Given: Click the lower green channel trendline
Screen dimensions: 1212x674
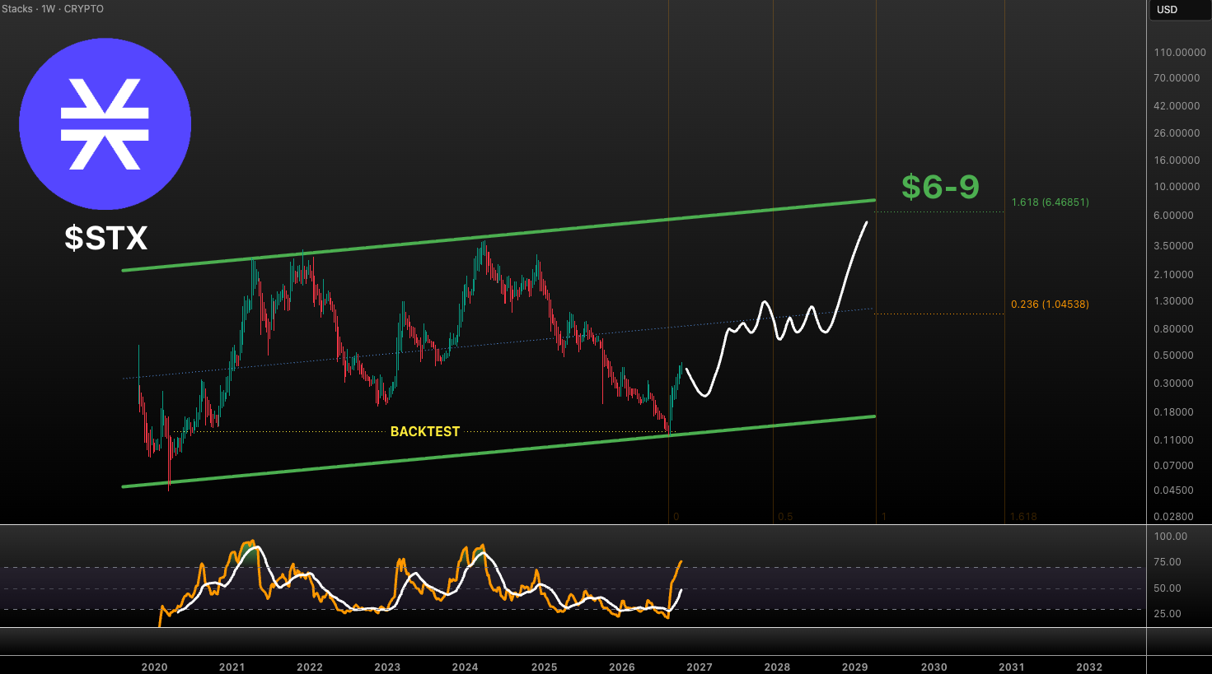Looking at the screenshot, I should pos(498,451).
